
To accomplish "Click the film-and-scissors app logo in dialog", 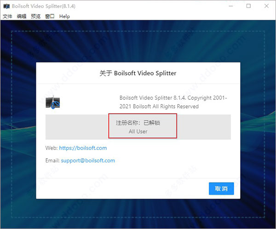I will 53,102.
